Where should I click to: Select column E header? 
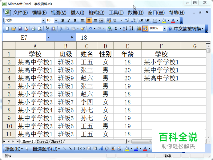coord(127,46)
